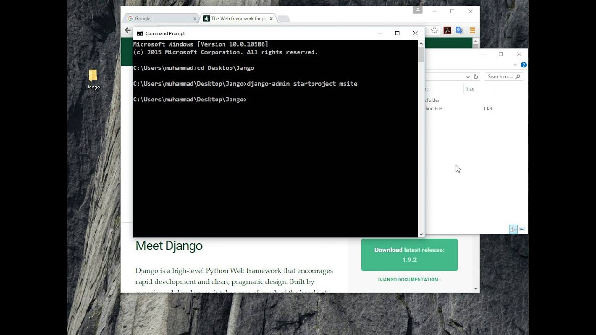Open the Chrome hamburger menu

[x=472, y=30]
